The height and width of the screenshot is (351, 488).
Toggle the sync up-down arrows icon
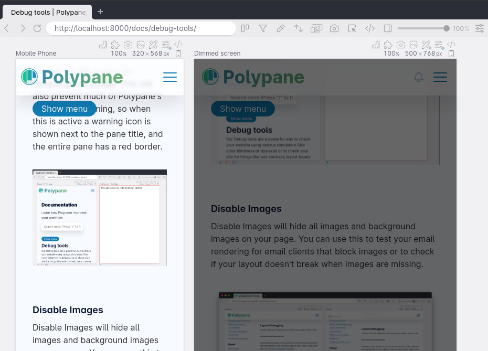tap(299, 28)
